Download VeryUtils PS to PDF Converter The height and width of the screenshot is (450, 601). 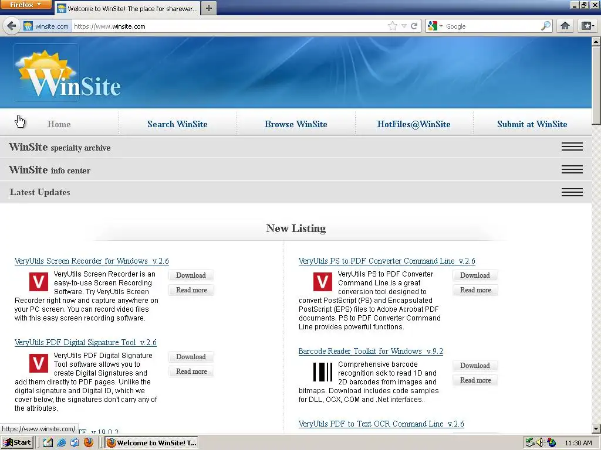tap(475, 275)
